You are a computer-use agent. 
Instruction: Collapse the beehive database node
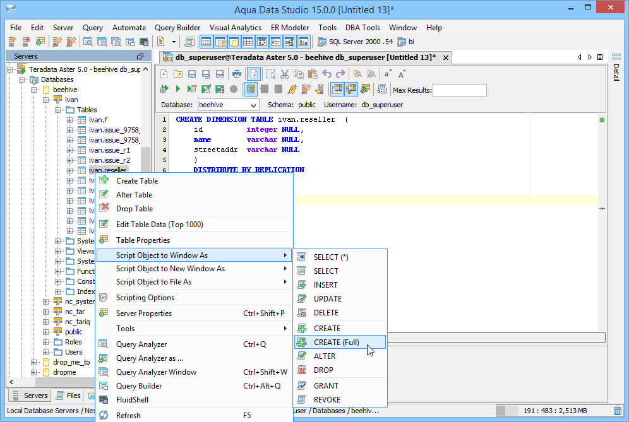tap(33, 90)
